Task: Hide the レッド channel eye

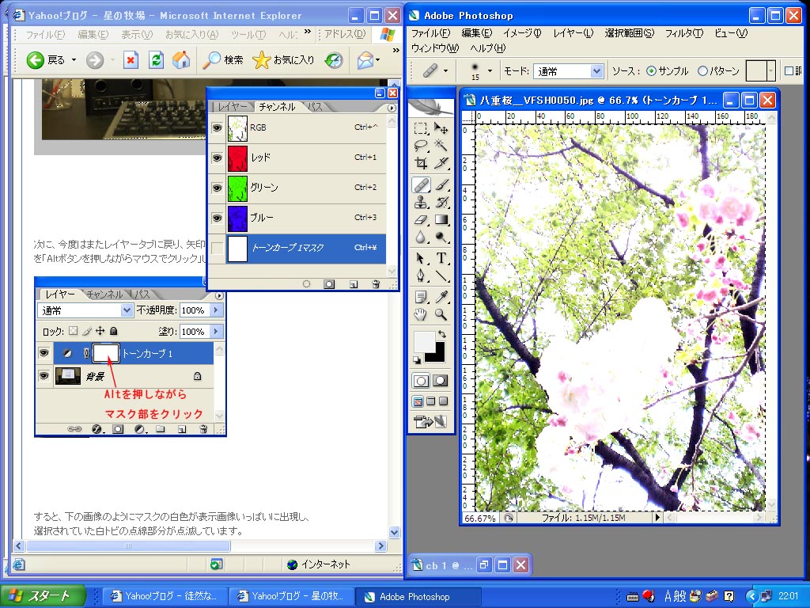Action: [217, 158]
